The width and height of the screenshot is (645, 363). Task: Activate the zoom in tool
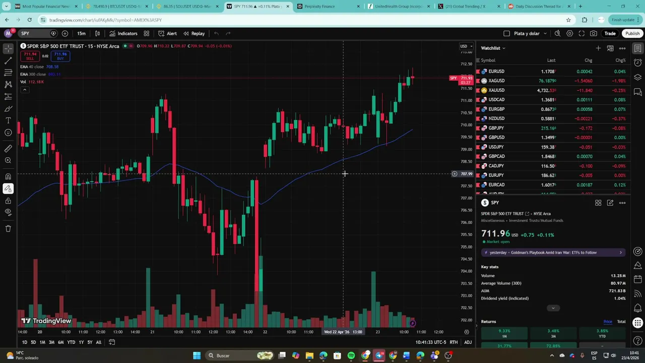(x=8, y=161)
